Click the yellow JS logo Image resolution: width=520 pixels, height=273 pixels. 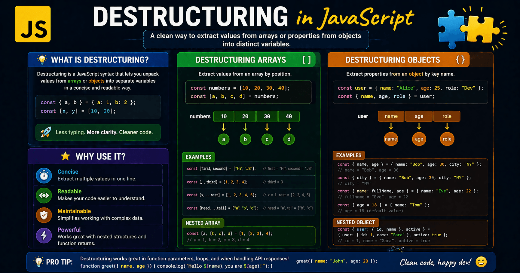(x=32, y=24)
